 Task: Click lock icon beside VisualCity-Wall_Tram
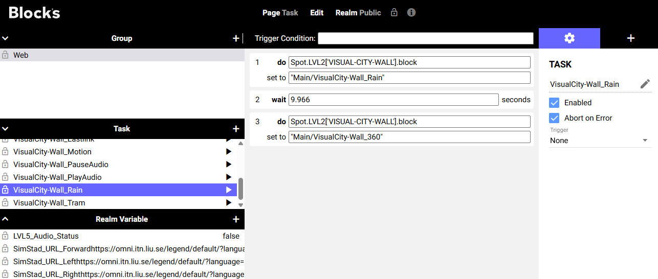(x=5, y=202)
